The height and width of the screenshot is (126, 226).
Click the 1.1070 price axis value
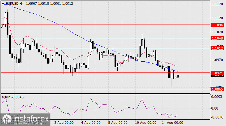coord(217,32)
